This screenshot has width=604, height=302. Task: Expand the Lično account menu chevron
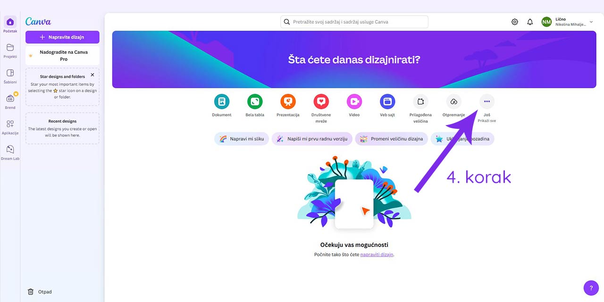pyautogui.click(x=591, y=22)
